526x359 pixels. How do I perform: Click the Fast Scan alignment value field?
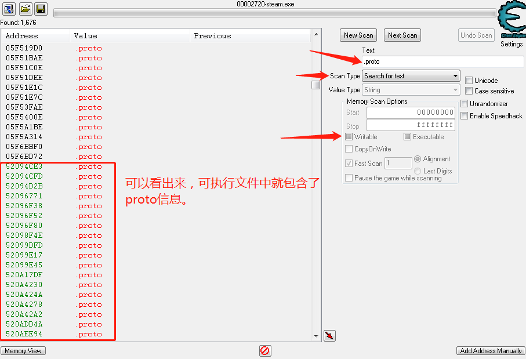click(x=398, y=163)
